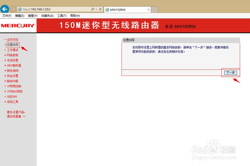Expand the 安全设置 sidebar section

point(12,76)
